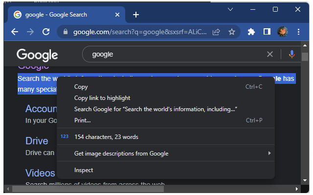The image size is (313, 195).
Task: Click the horizontal scrollbar thumb
Action: pos(88,189)
